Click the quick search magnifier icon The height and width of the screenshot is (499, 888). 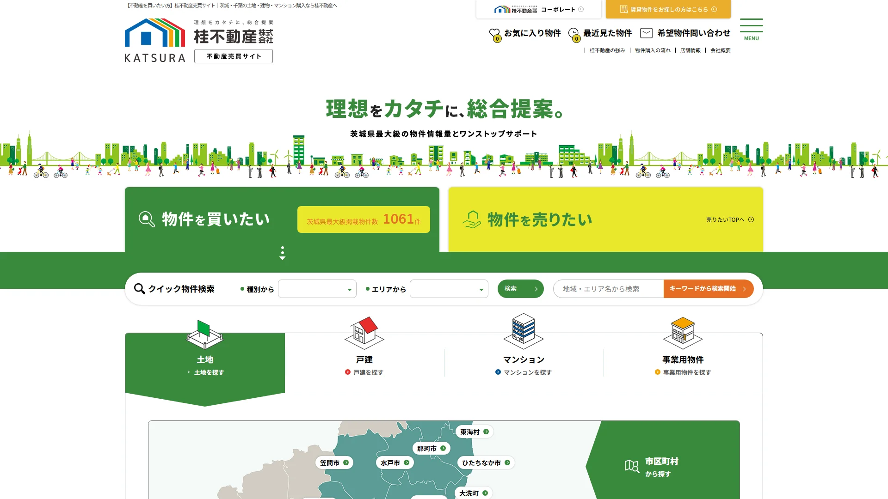139,289
